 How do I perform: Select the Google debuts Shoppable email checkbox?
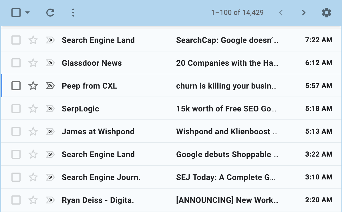click(16, 155)
